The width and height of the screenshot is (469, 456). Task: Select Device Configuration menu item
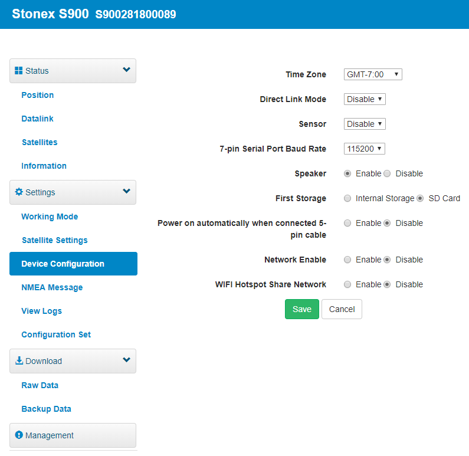73,264
